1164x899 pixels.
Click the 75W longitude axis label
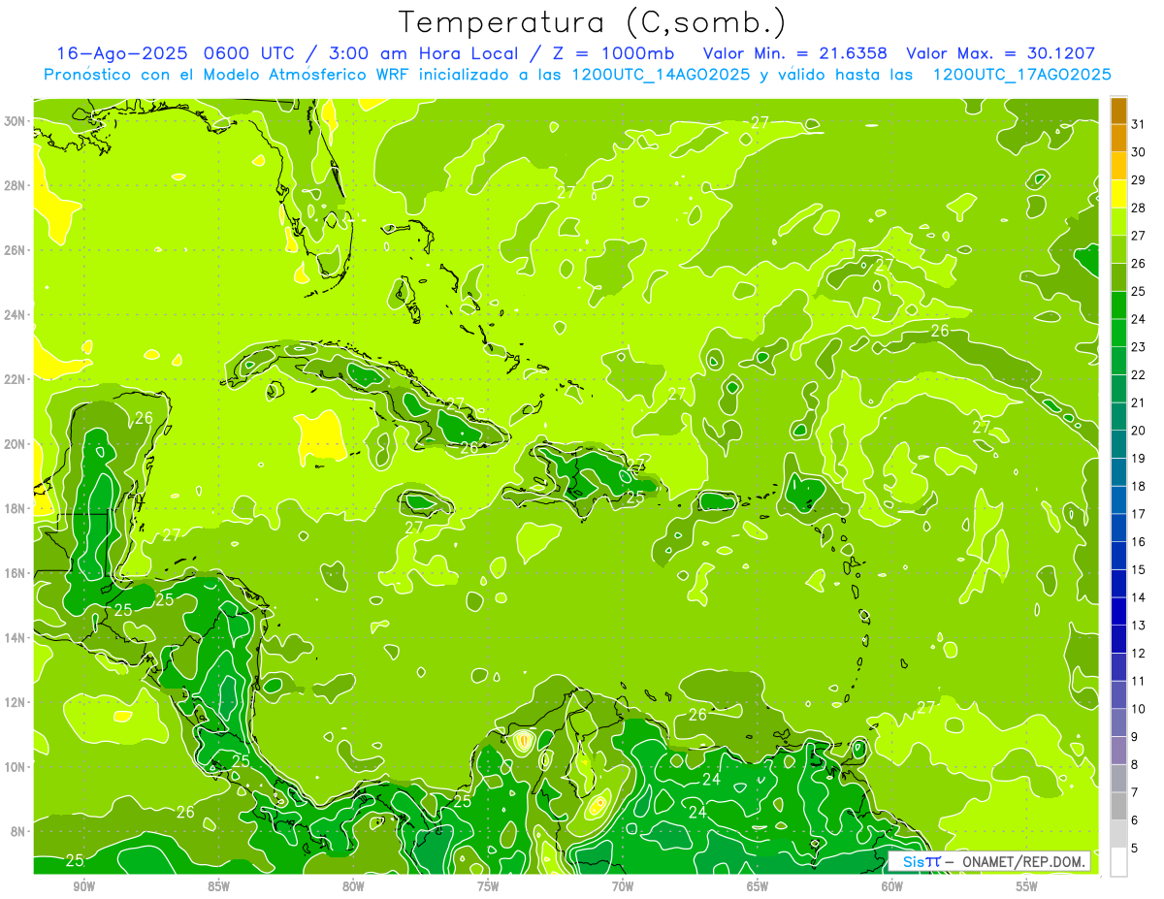pyautogui.click(x=488, y=885)
